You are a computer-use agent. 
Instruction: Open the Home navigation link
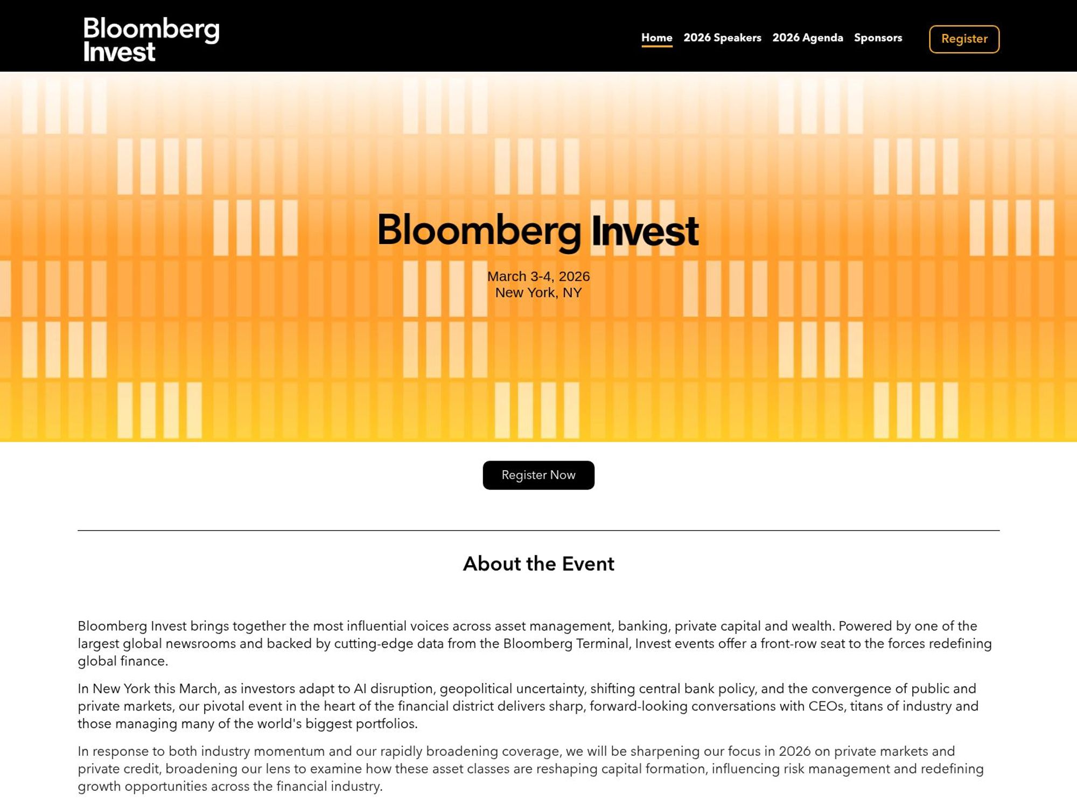656,38
